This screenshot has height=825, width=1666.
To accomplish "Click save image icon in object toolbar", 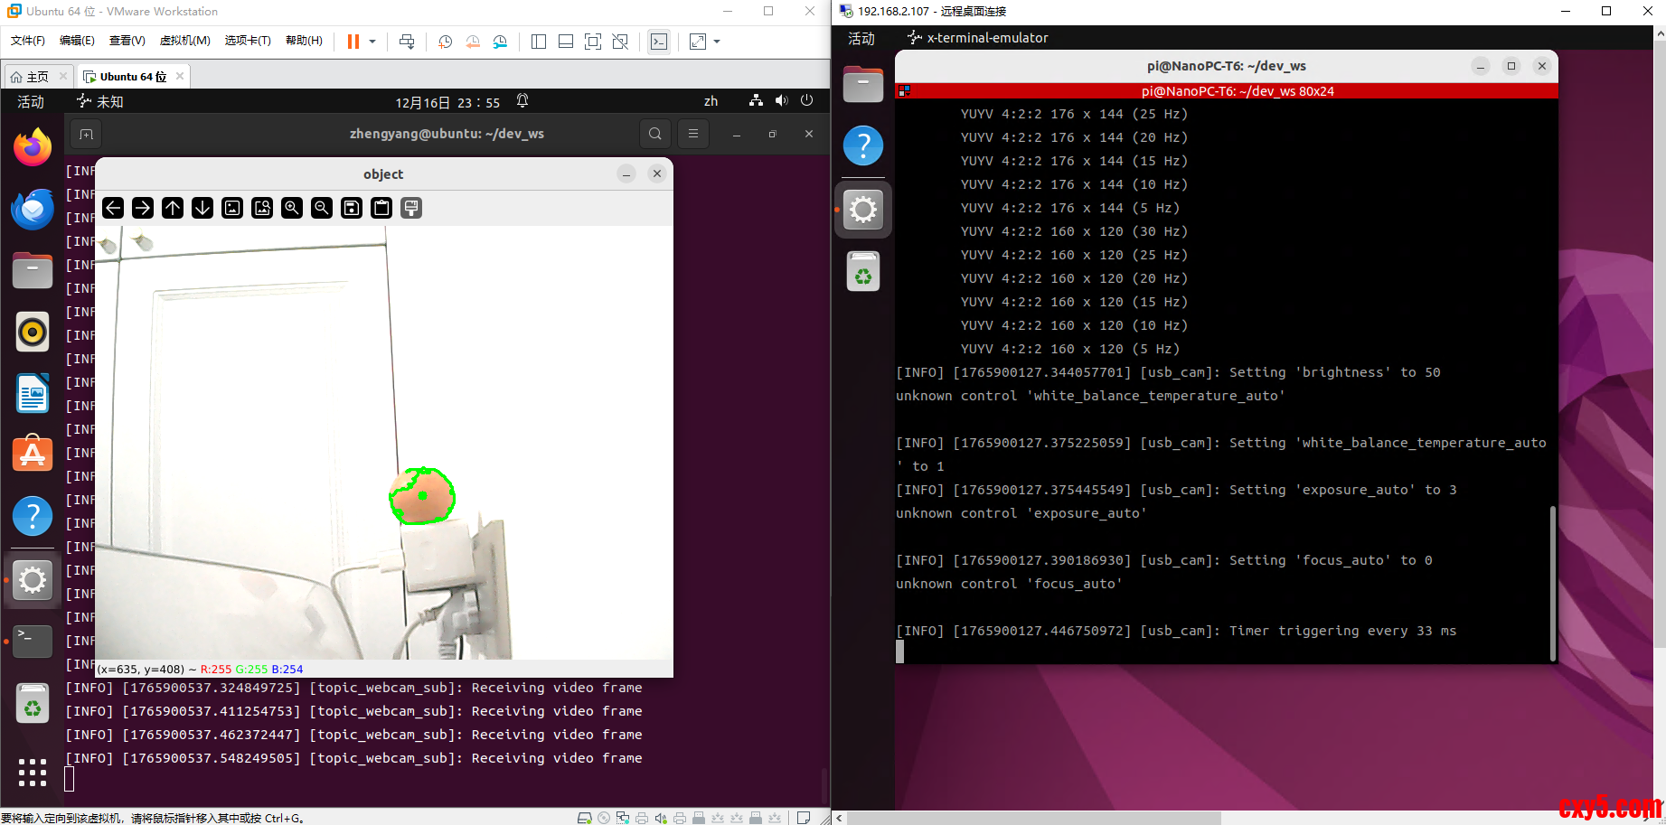I will 352,209.
